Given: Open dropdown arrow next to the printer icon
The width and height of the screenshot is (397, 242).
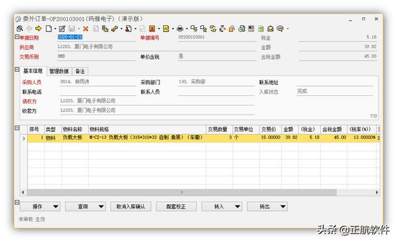Looking at the screenshot, I should [x=187, y=29].
